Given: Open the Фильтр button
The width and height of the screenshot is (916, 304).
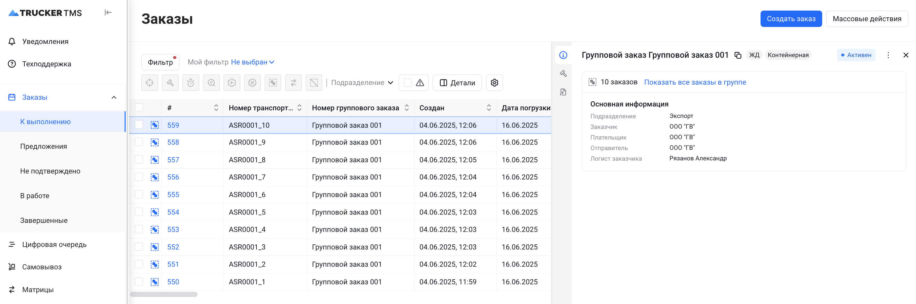Looking at the screenshot, I should [160, 62].
